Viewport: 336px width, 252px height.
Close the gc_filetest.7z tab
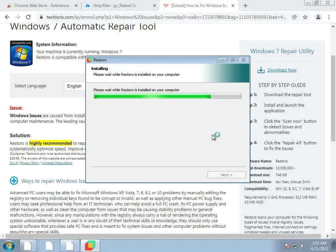(x=155, y=6)
